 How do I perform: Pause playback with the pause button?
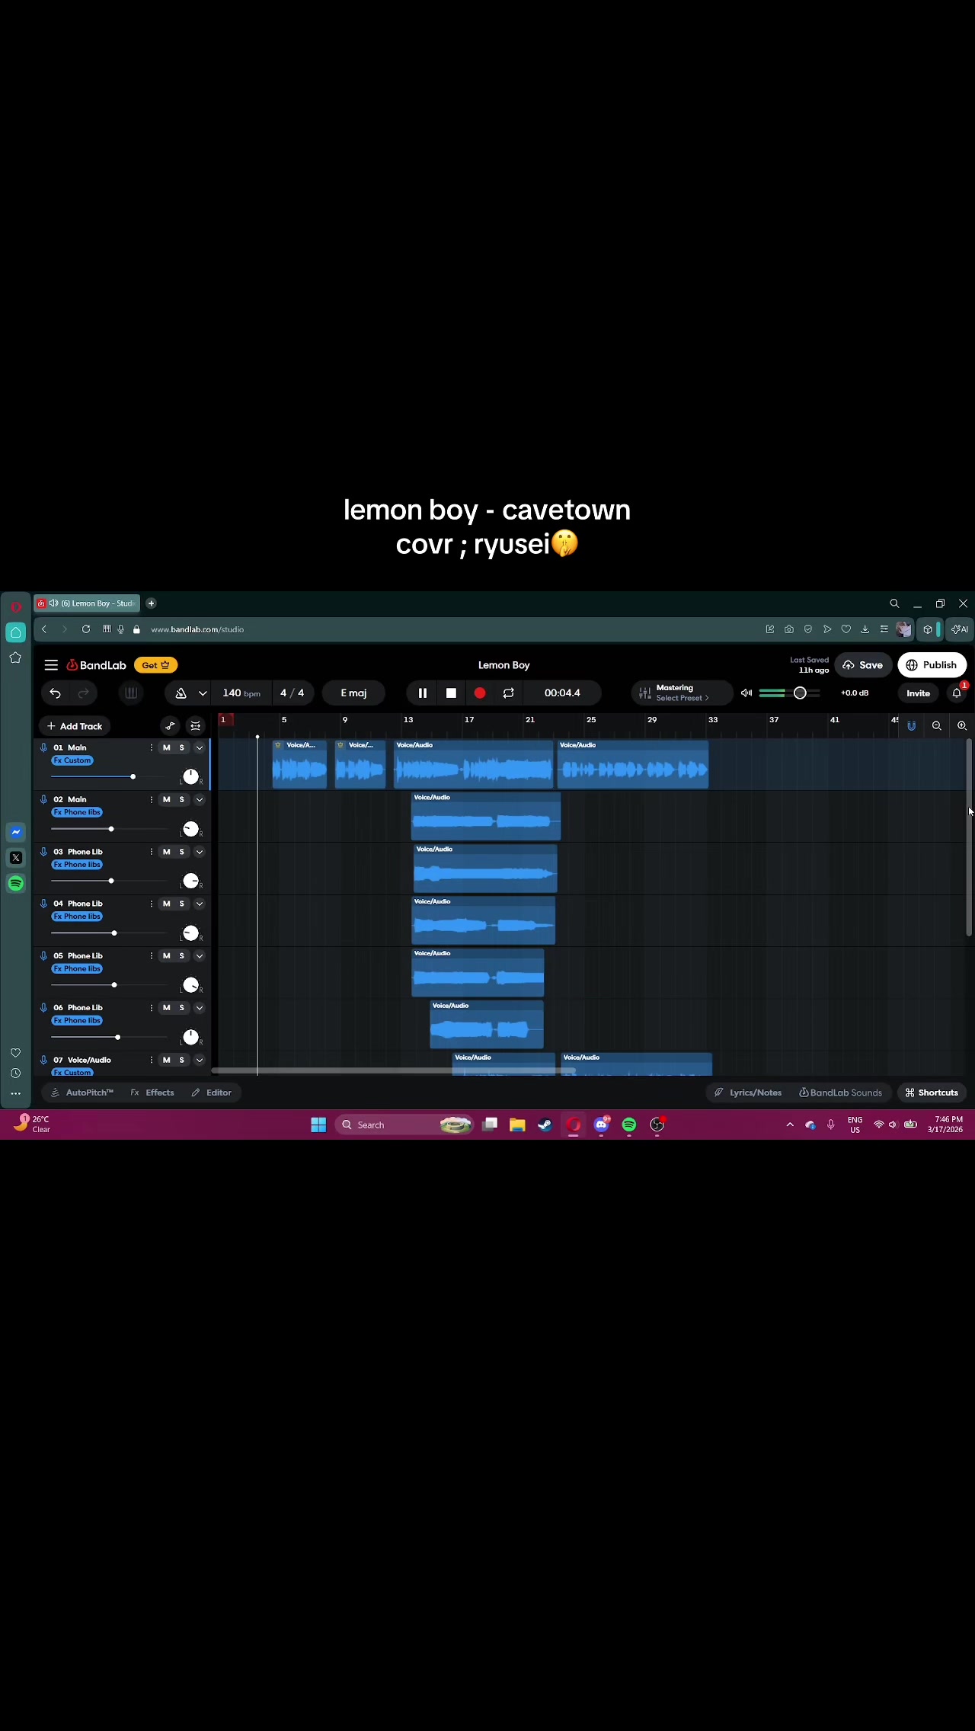(x=423, y=693)
